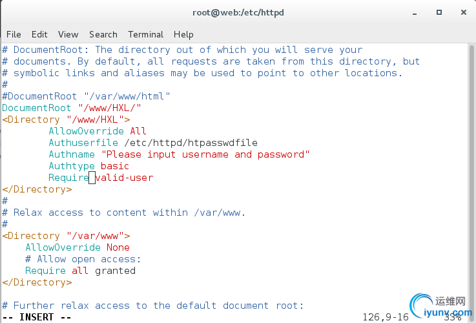Minimize the terminal window
Viewport: 476px width, 323px height.
pos(415,13)
